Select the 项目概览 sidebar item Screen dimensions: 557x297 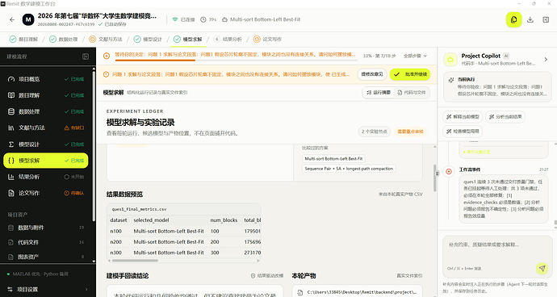(46, 79)
